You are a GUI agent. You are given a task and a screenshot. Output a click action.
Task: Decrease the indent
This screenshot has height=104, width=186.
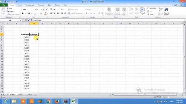62,13
